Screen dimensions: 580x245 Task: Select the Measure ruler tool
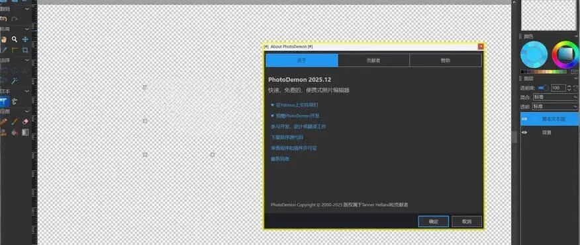15,50
